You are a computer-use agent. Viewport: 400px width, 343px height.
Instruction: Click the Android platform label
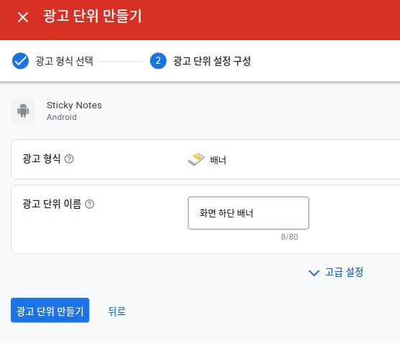62,117
